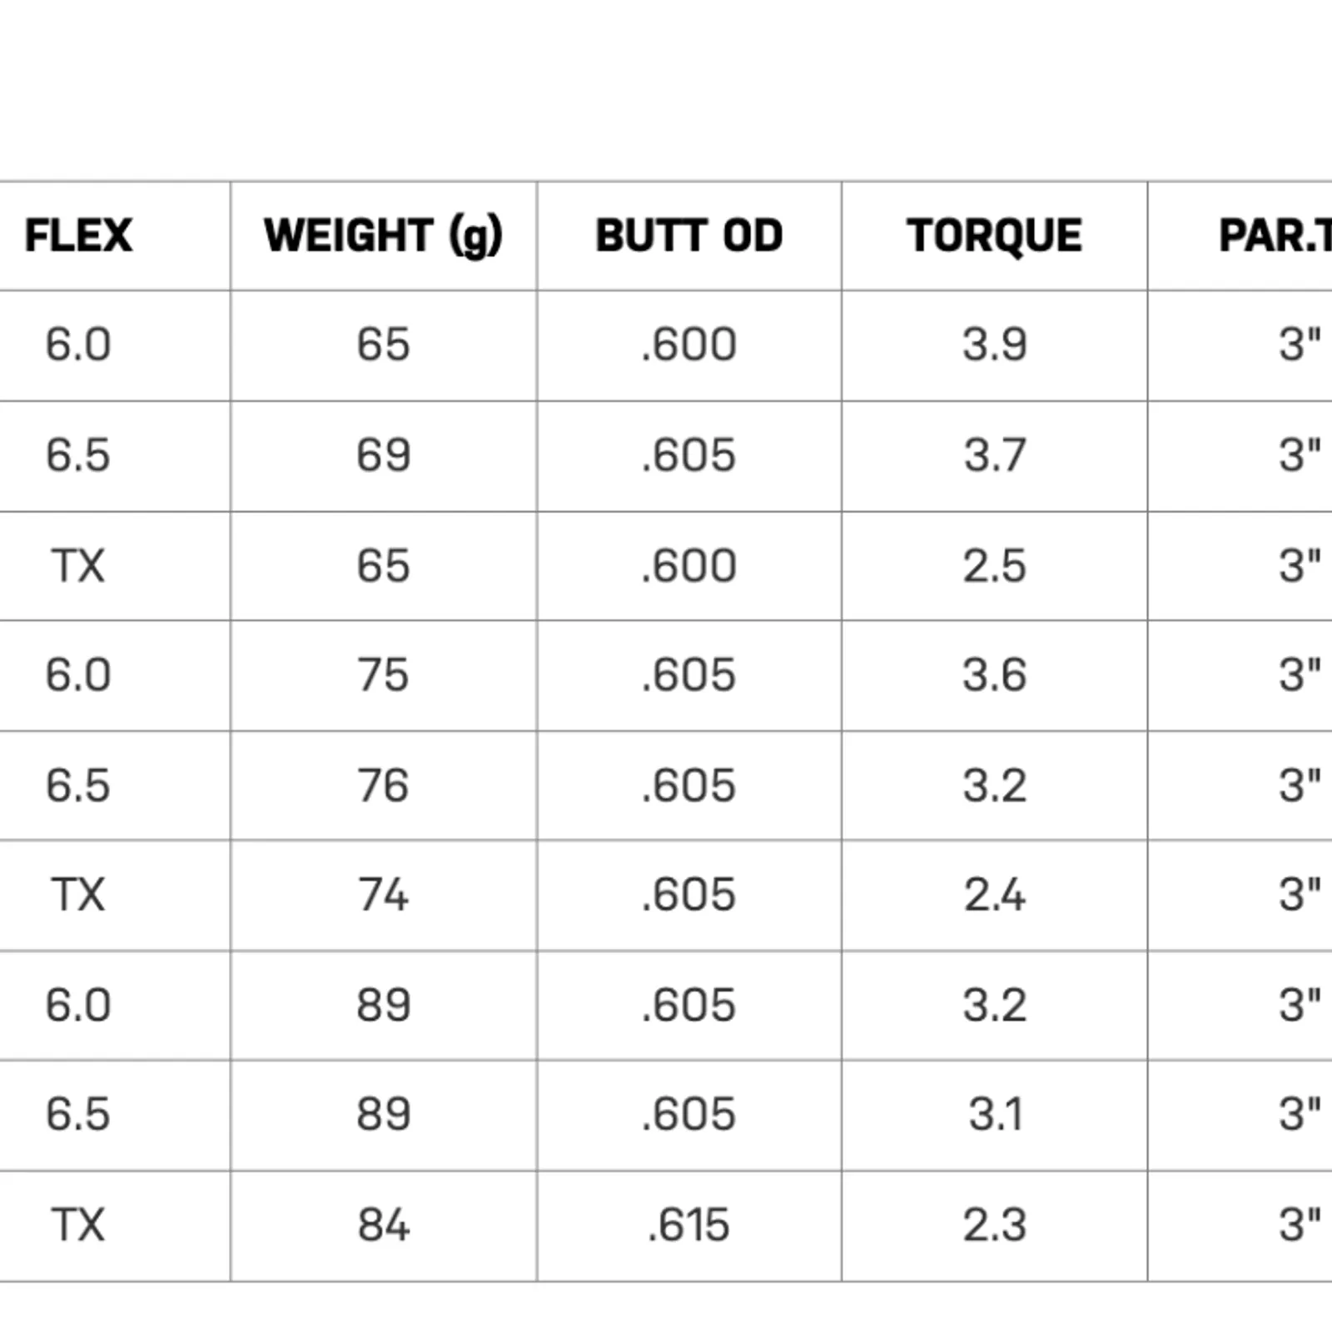Image resolution: width=1332 pixels, height=1332 pixels.
Task: Select the weight value 84
Action: [383, 1225]
